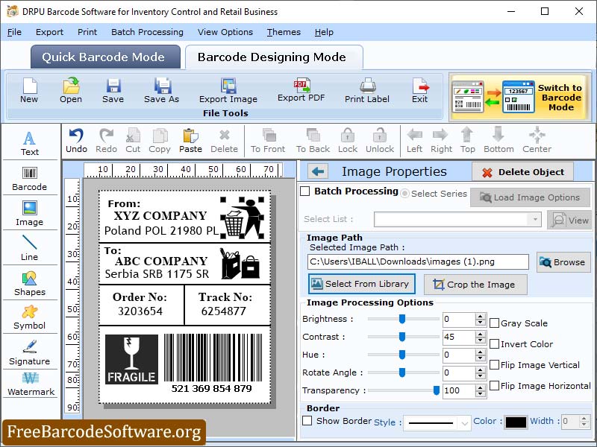
Task: Select the Text tool in sidebar
Action: (x=30, y=143)
